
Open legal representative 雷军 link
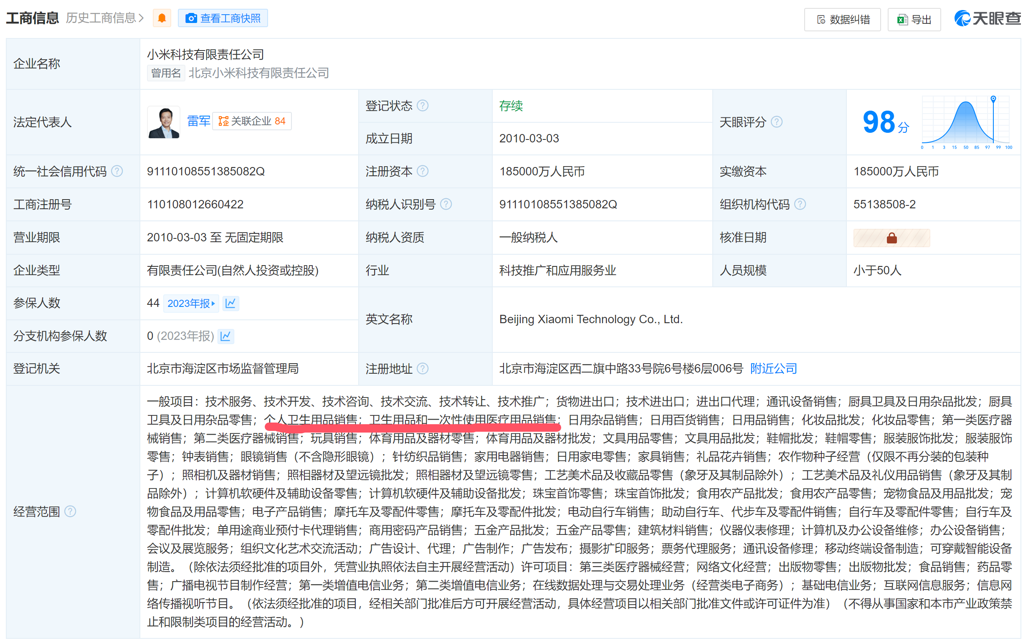(199, 122)
